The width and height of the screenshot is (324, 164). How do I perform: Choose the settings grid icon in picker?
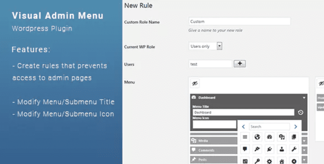[x=245, y=160]
